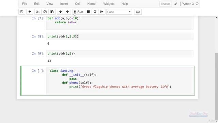Click the 'def phone(self):' line
The width and height of the screenshot is (218, 123).
[77, 83]
